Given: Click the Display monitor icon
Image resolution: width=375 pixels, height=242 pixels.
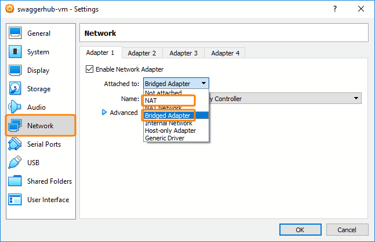Looking at the screenshot, I should tap(16, 70).
